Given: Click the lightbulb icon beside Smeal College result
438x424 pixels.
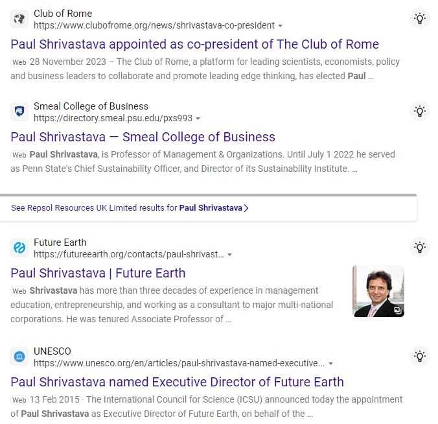Looking at the screenshot, I should [x=420, y=112].
